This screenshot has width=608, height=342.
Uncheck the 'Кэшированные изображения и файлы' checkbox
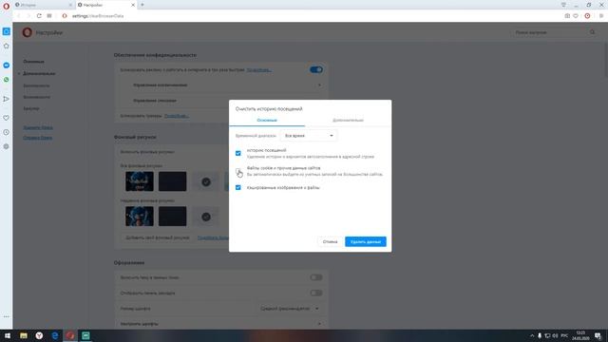click(238, 187)
